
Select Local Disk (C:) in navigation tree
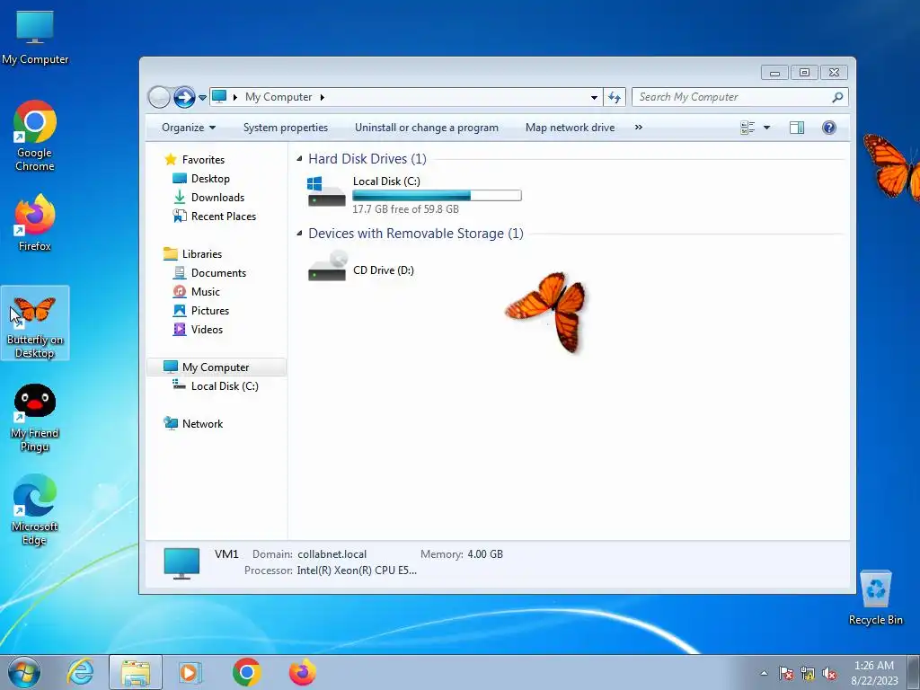click(224, 386)
